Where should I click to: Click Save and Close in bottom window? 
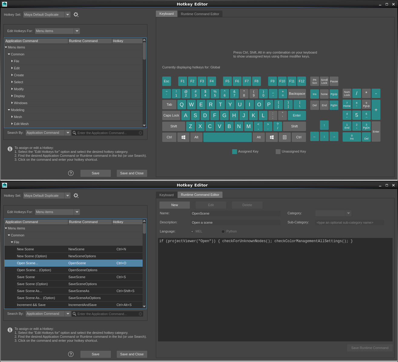pyautogui.click(x=132, y=354)
